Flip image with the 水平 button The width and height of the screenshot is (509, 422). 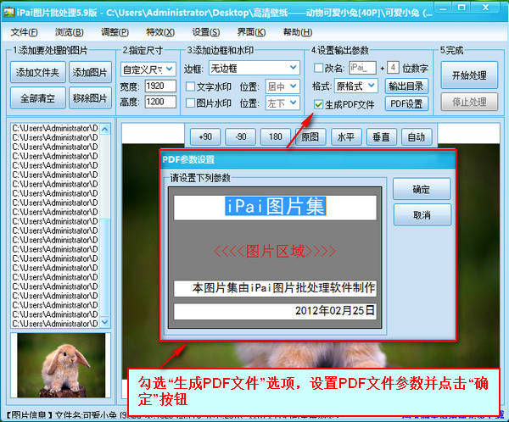(x=346, y=137)
